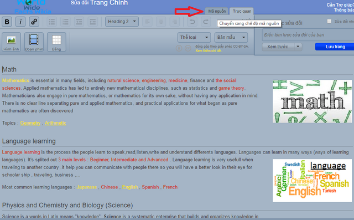Screen dimensions: 354x220
Task: Align text right
Action: coord(175,22)
